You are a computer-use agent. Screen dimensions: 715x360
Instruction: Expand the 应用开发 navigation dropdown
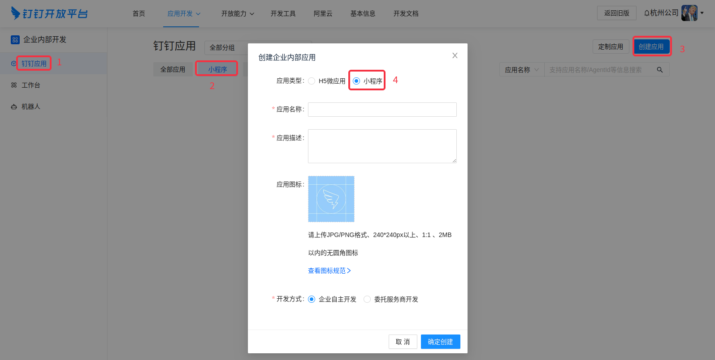(184, 13)
